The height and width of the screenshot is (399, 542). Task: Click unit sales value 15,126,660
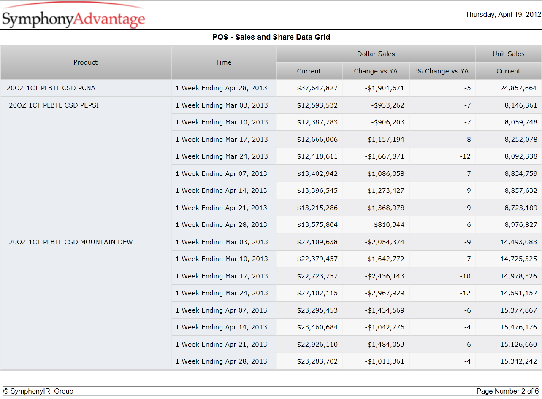click(x=519, y=345)
